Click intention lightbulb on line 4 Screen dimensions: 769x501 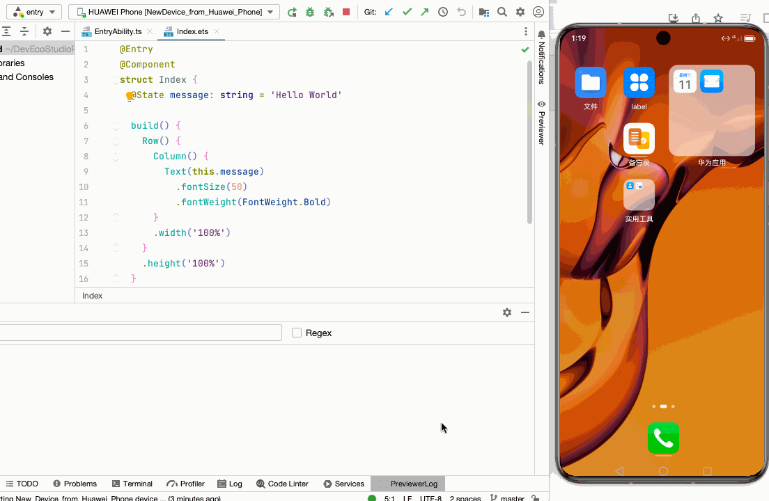[130, 96]
